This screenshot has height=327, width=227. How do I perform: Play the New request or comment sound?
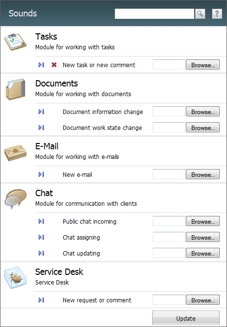click(41, 300)
